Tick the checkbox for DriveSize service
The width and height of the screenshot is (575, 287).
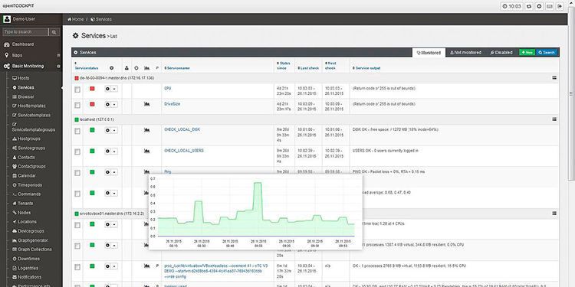click(77, 105)
